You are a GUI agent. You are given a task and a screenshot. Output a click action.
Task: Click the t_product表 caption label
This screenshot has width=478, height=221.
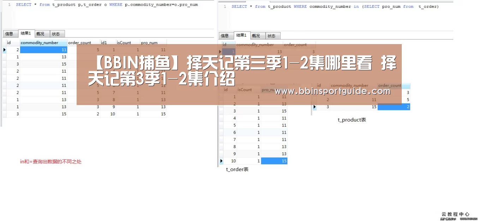[x=352, y=120]
